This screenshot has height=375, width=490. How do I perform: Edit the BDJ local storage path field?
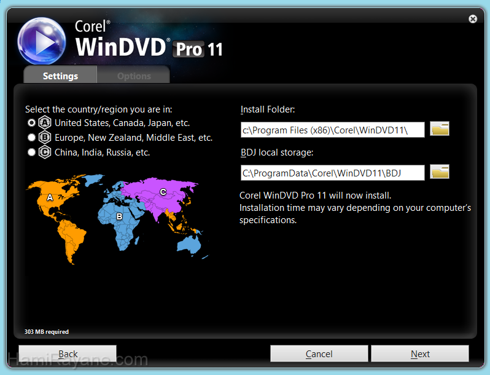333,173
